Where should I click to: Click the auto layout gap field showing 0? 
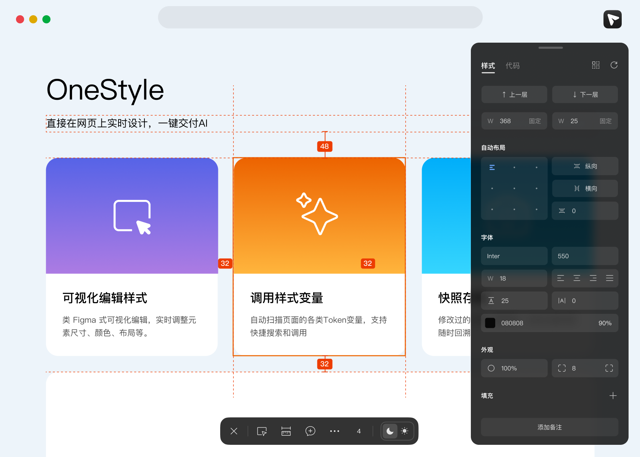[x=585, y=211]
